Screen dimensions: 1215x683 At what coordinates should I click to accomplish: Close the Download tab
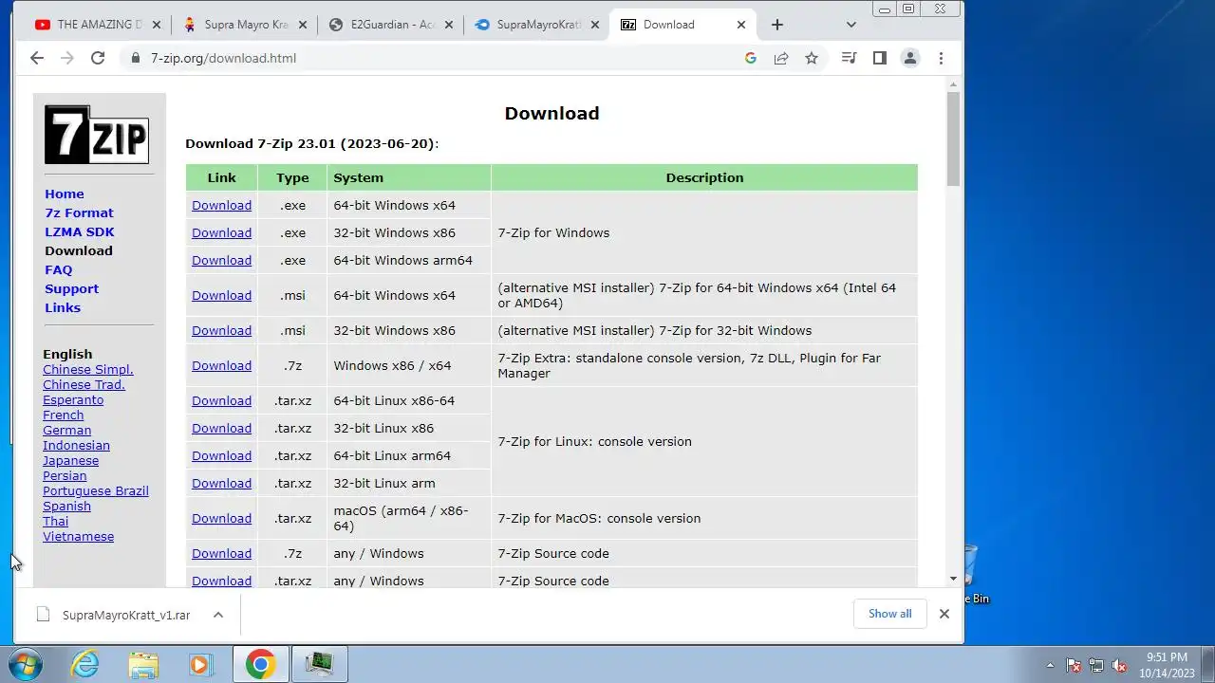(742, 25)
